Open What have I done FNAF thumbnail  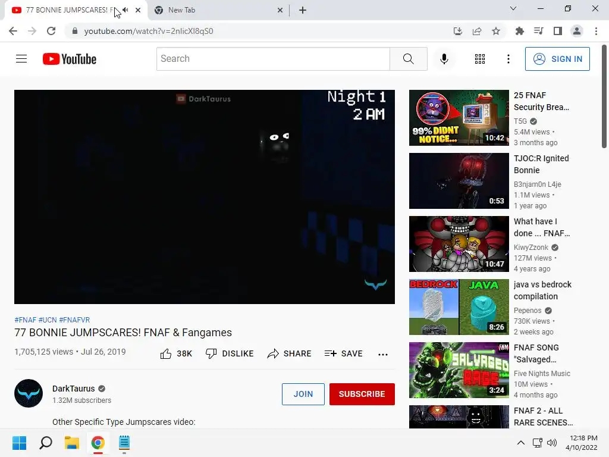coord(459,243)
